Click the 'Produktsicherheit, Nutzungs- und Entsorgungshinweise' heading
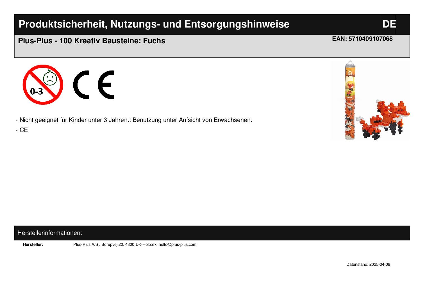The width and height of the screenshot is (427, 302). coord(154,24)
